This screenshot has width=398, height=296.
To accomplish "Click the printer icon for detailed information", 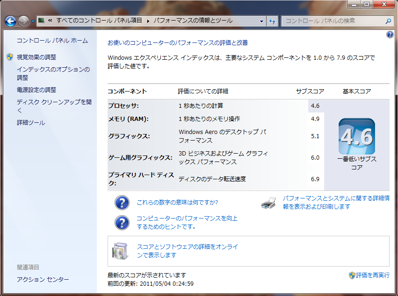I will 270,202.
